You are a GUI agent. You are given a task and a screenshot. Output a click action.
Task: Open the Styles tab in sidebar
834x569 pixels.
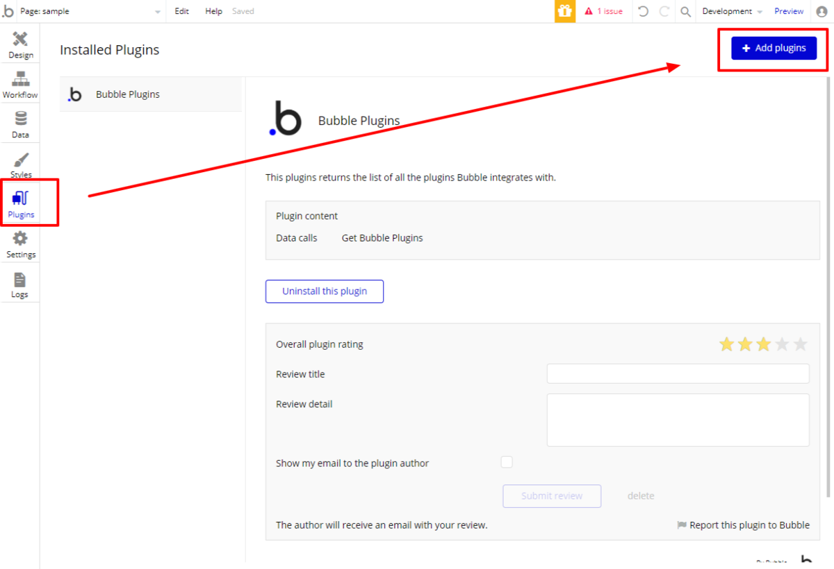point(20,164)
